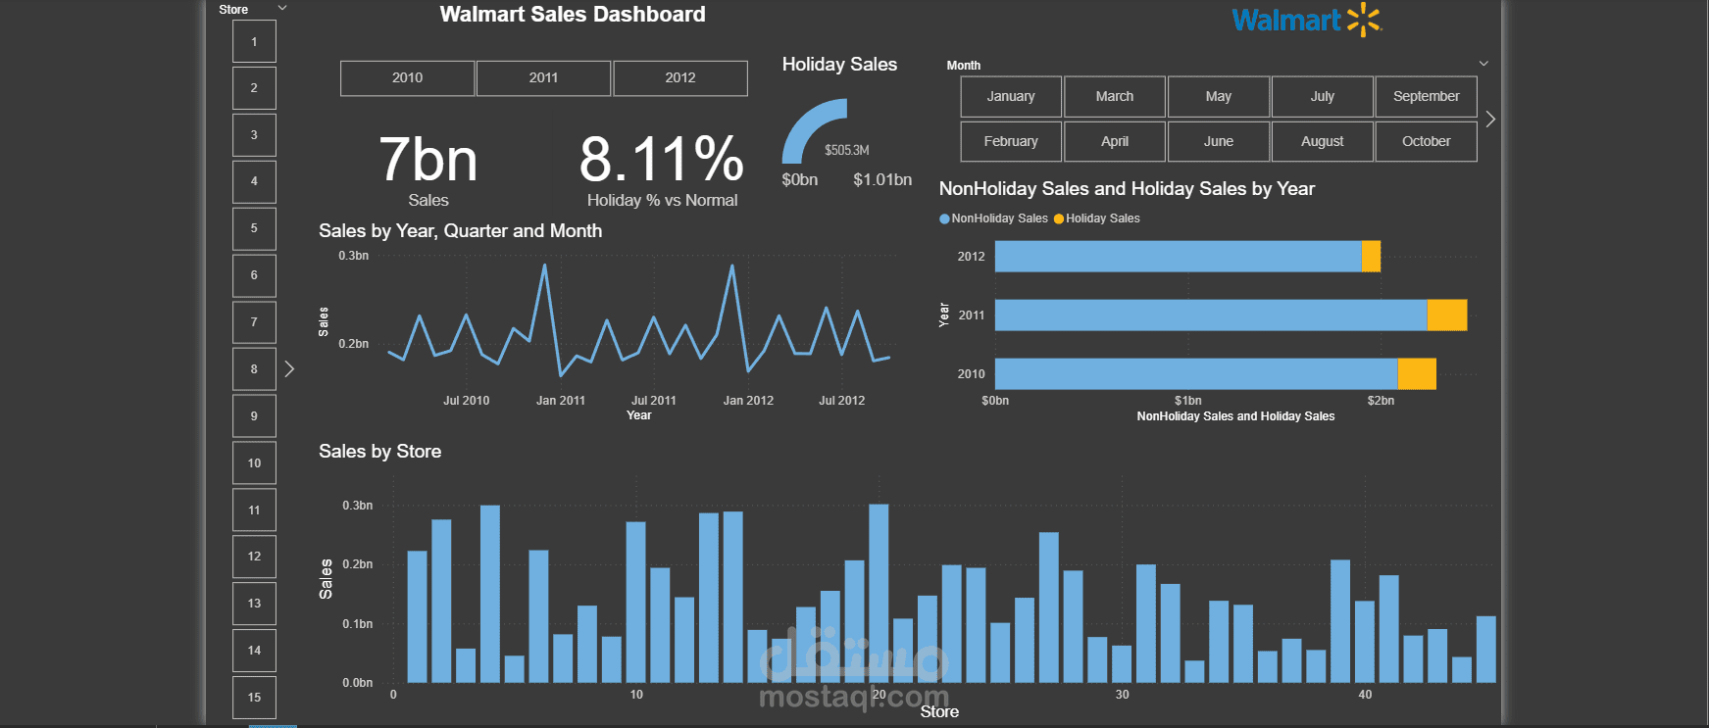This screenshot has height=728, width=1709.
Task: Select the 2011 yellow holiday bar segment
Action: [1446, 315]
